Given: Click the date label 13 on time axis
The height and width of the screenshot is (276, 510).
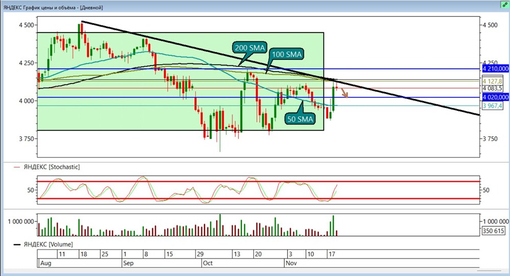Looking at the screenshot, I should [x=237, y=254].
